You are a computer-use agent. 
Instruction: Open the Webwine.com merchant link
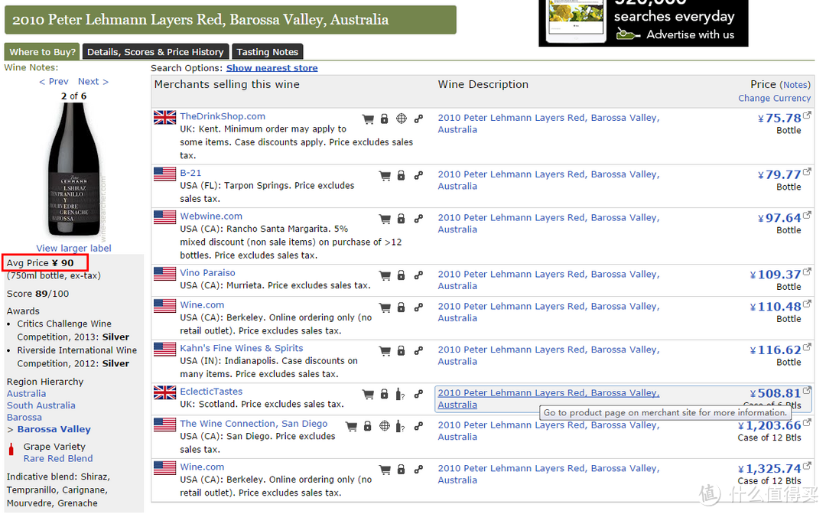pyautogui.click(x=211, y=216)
